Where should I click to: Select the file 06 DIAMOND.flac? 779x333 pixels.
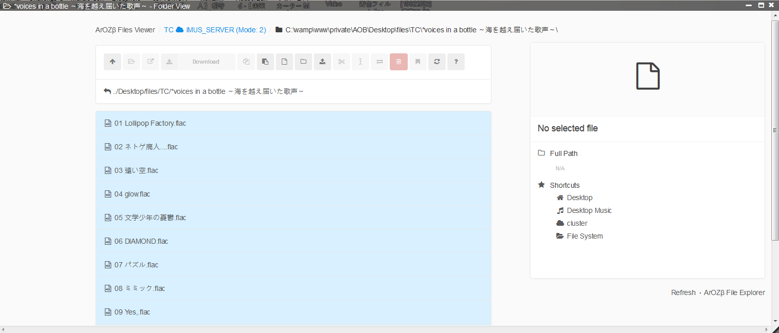[x=146, y=241]
